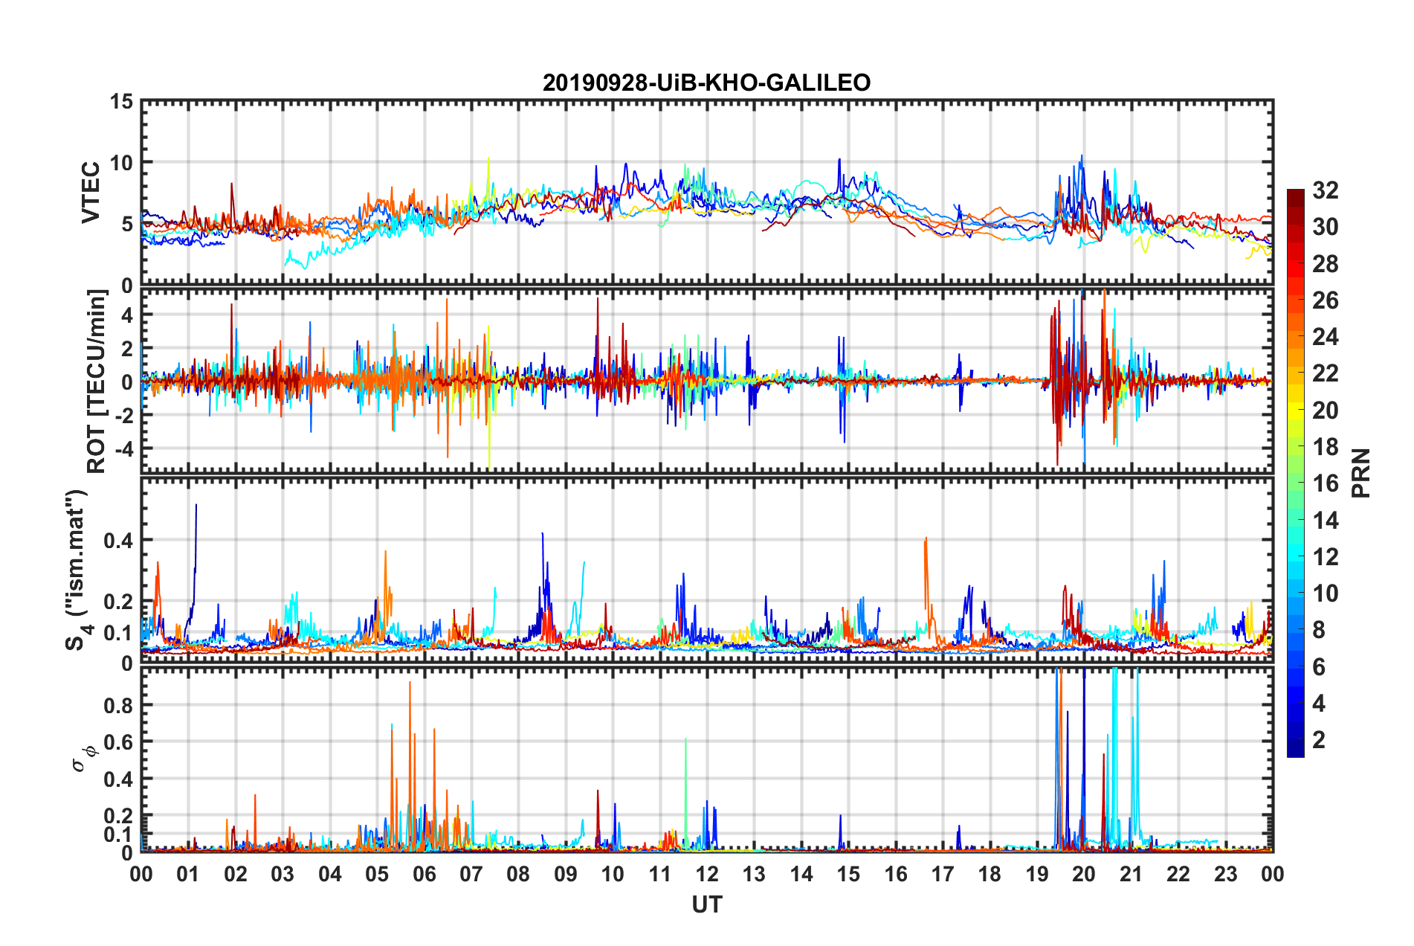Image resolution: width=1414 pixels, height=946 pixels.
Task: Click the orange S4 spike near 16:40 UT
Action: tap(926, 573)
